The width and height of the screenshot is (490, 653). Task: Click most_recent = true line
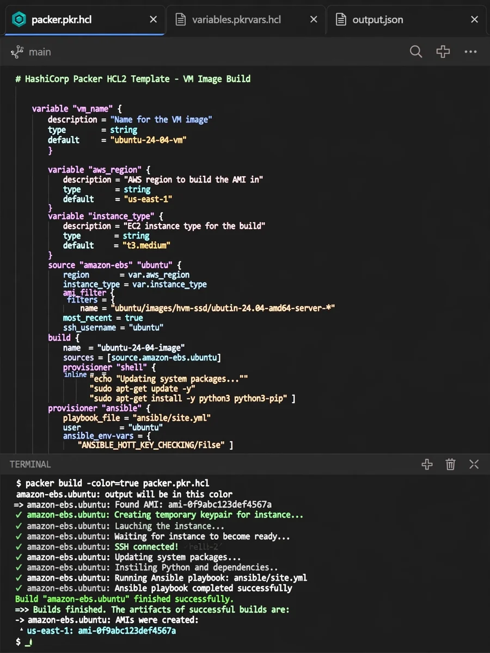103,318
